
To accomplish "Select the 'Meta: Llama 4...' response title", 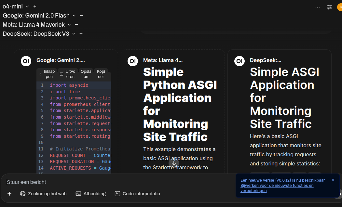I will tap(163, 60).
